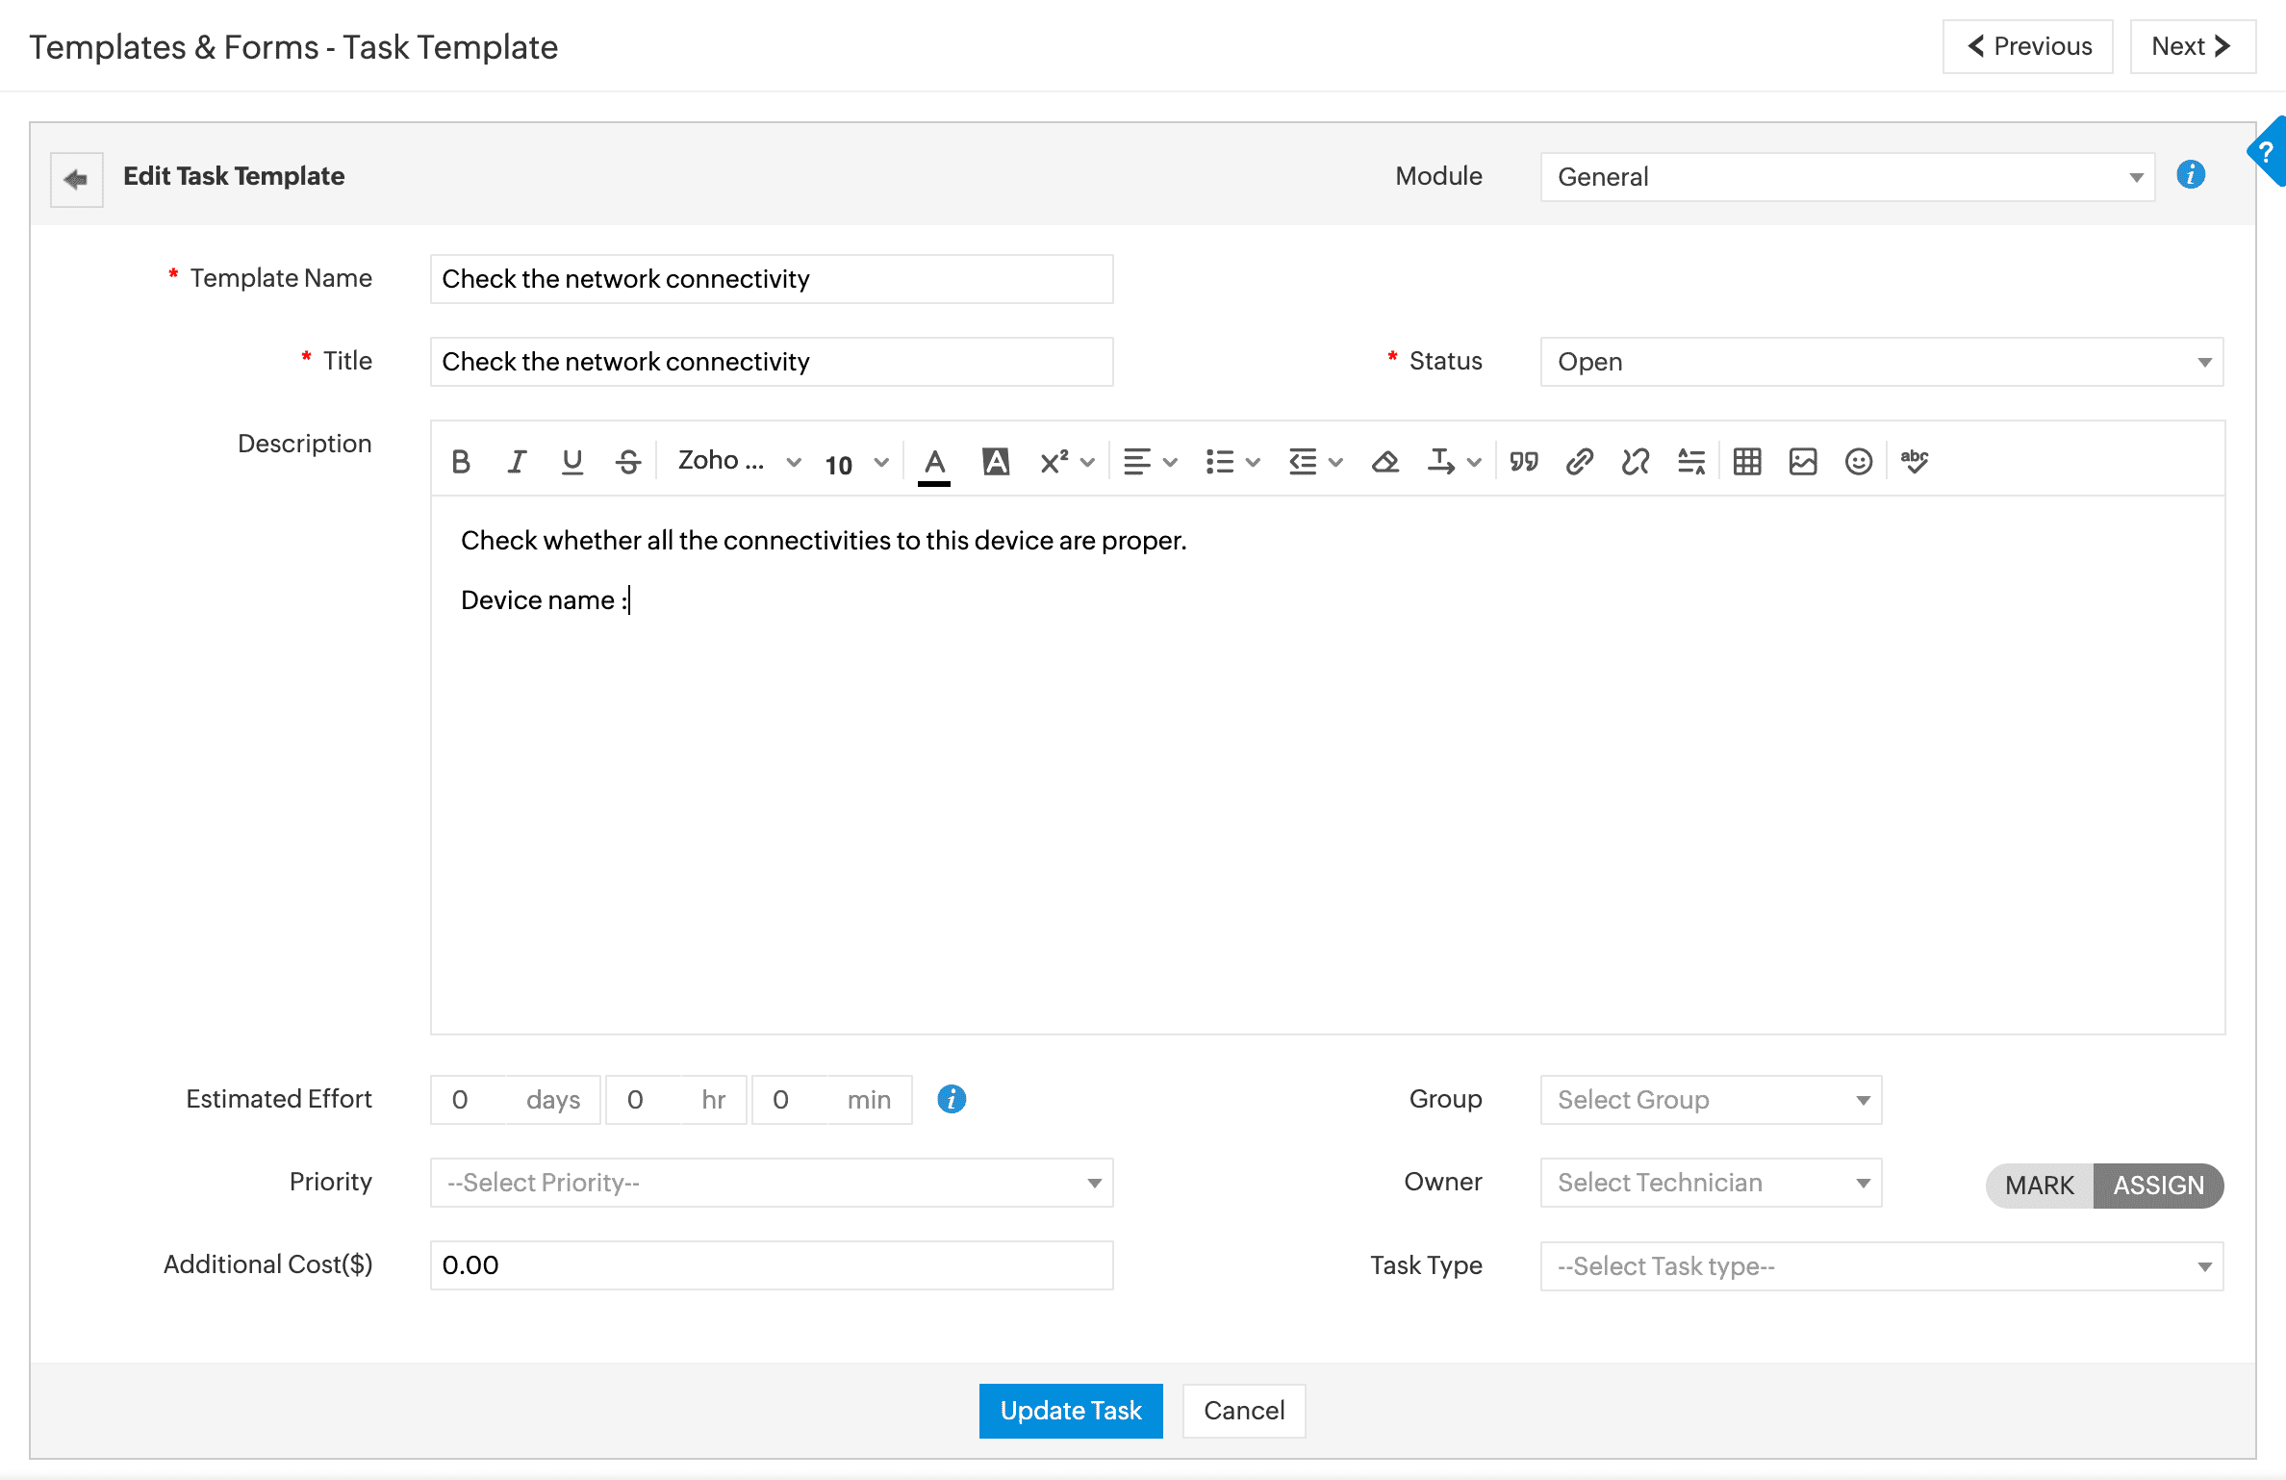2286x1480 pixels.
Task: Switch the owner toggle to MARK
Action: click(x=2040, y=1186)
